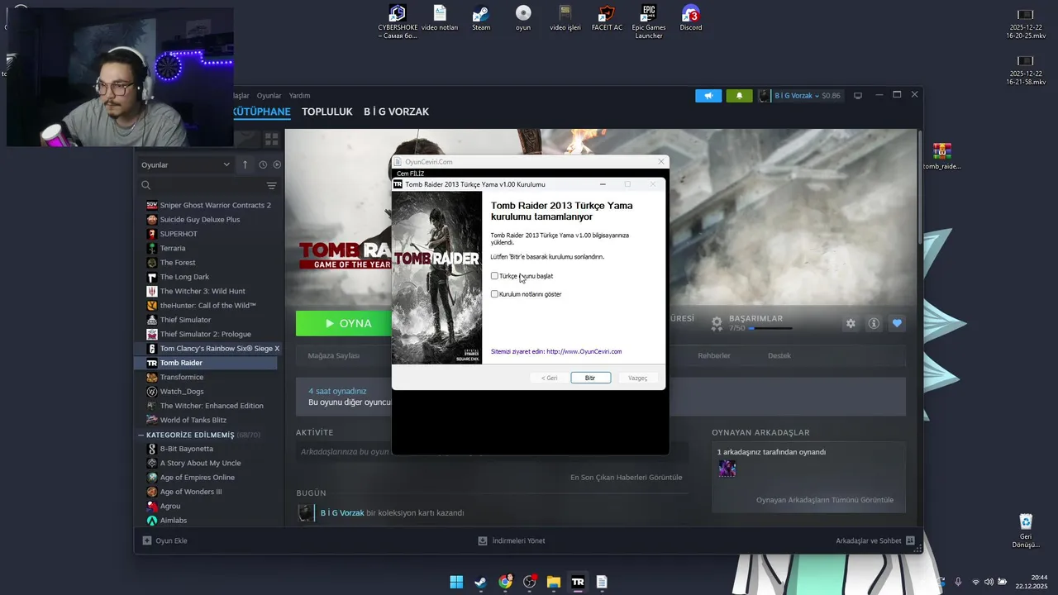
Task: Toggle ready-to-play filter icon
Action: tap(277, 164)
